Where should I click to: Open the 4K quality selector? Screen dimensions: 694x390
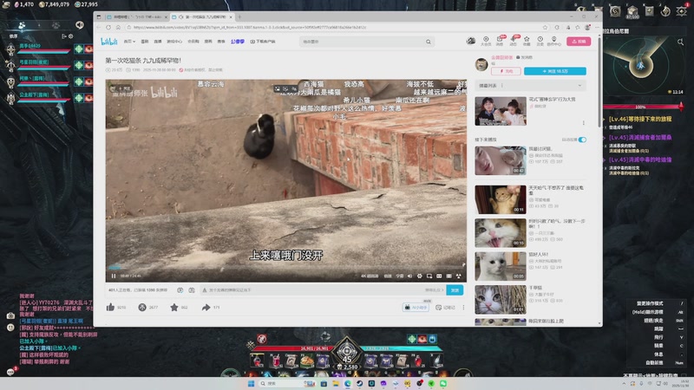(370, 276)
